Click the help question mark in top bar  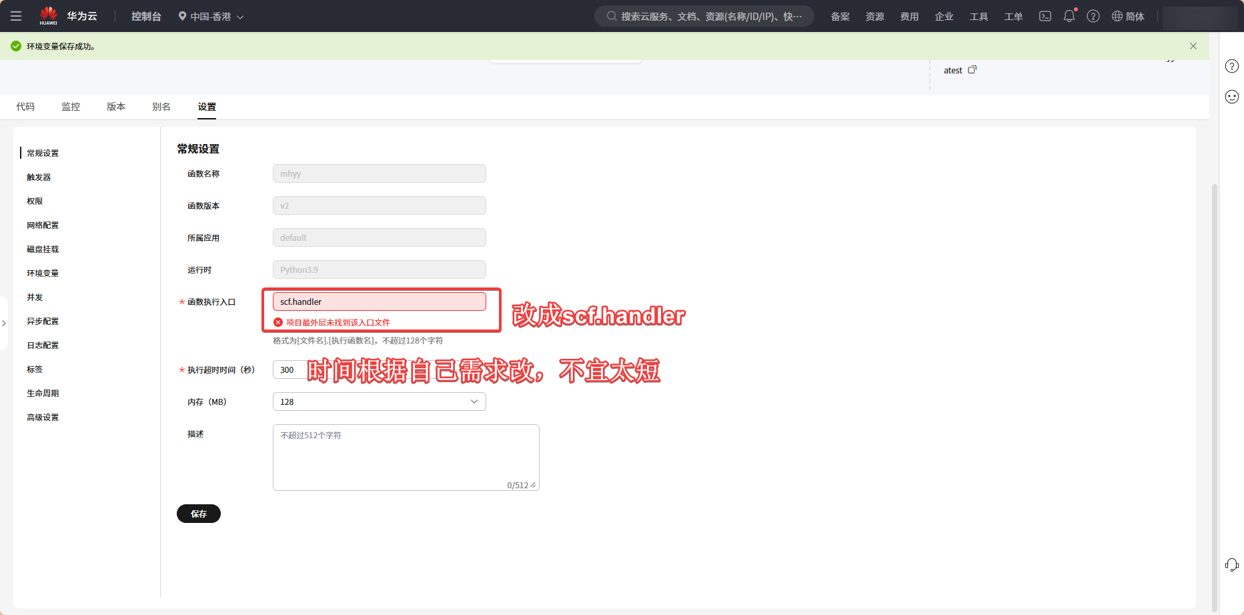tap(1093, 16)
